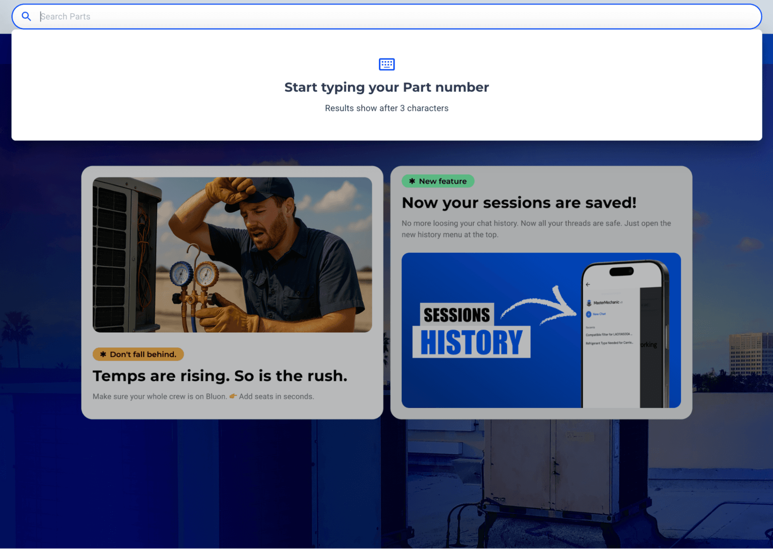Click 'Temps are rising. So is the rush.'

220,376
